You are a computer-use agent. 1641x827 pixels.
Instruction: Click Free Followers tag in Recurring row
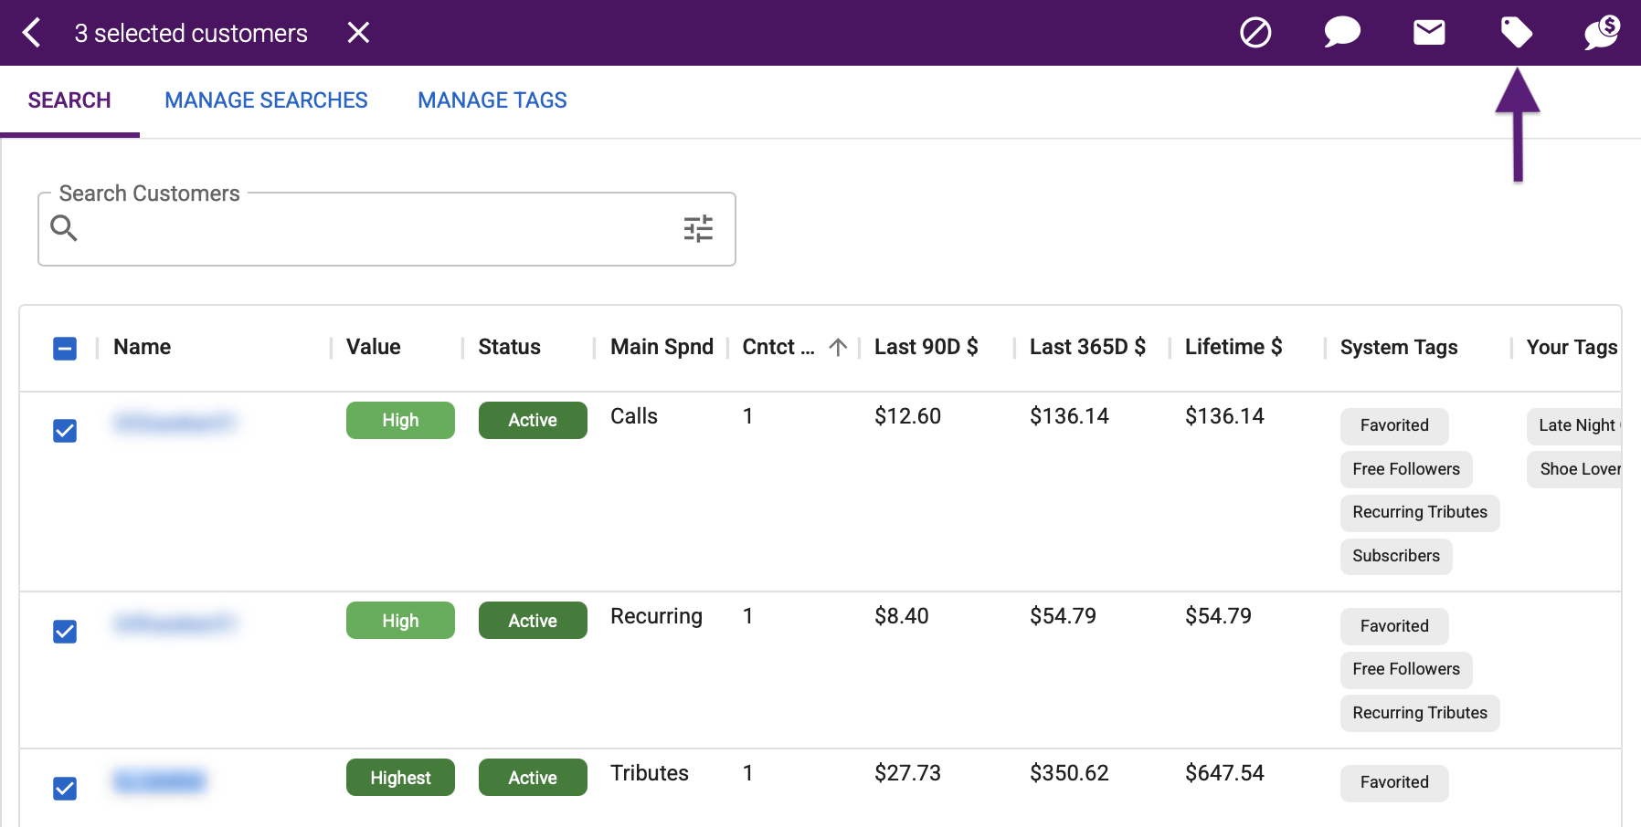[x=1406, y=669]
